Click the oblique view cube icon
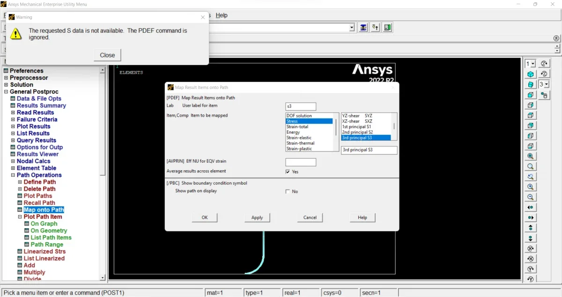This screenshot has width=562, height=297. (x=530, y=85)
